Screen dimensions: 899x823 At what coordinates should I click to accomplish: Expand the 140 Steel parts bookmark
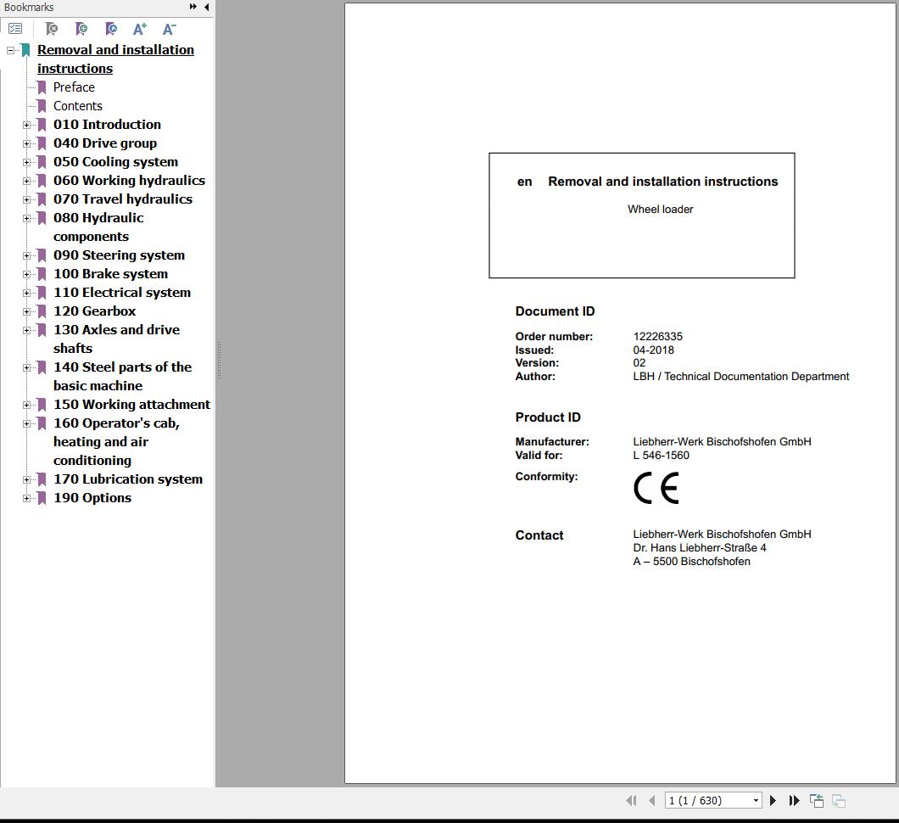point(26,367)
